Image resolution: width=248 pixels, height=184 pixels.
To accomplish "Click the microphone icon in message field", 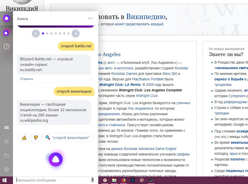I will [x=93, y=180].
